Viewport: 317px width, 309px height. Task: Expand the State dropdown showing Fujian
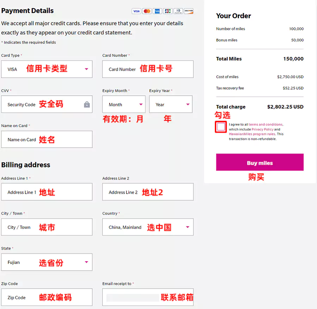pos(47,262)
